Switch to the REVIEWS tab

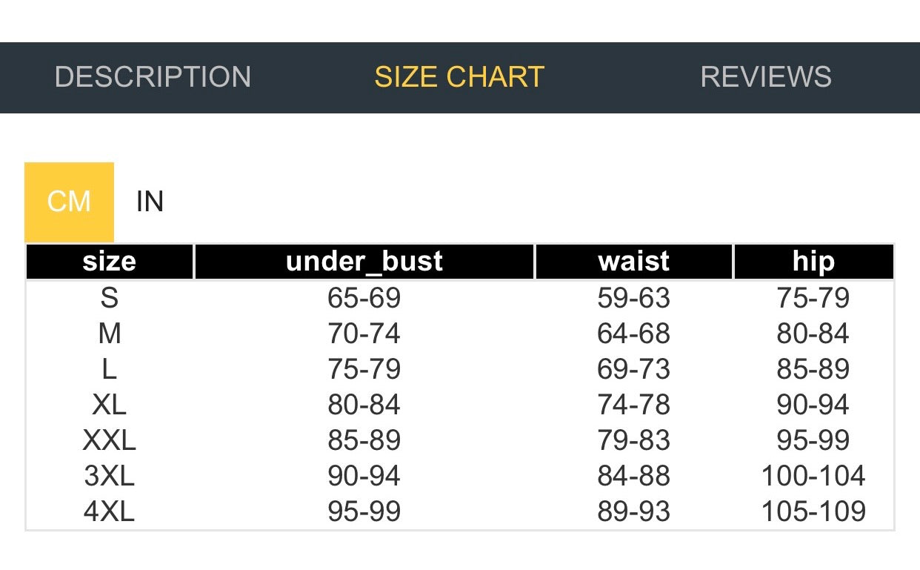pos(766,77)
